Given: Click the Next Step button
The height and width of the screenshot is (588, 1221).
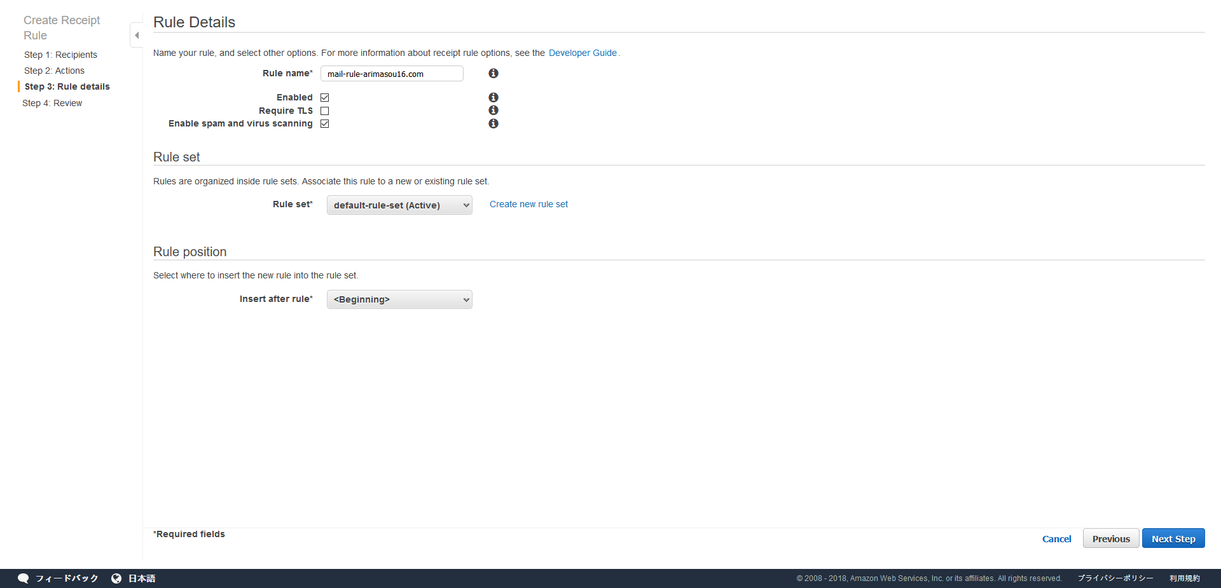Looking at the screenshot, I should pos(1173,538).
